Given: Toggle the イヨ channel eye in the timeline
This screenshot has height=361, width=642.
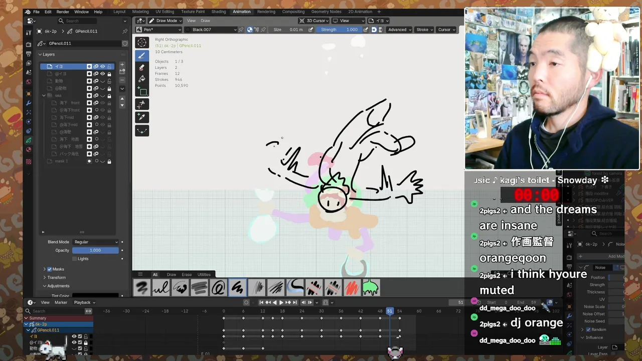Looking at the screenshot, I should 74,336.
